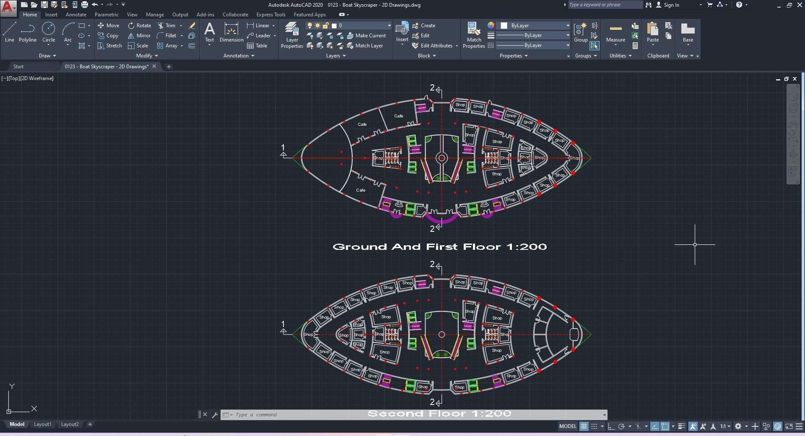Expand the Draw panel
The width and height of the screenshot is (805, 436).
(x=47, y=56)
